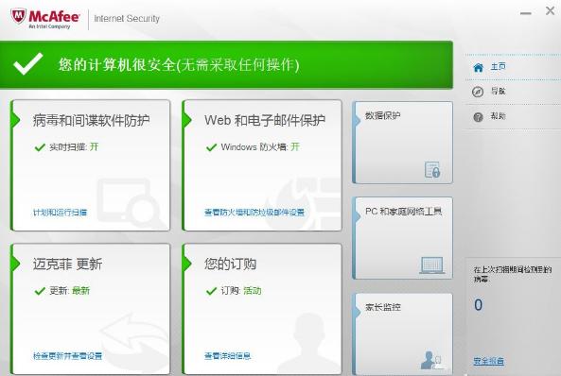Click the 实时扫描: 开 status text
The width and height of the screenshot is (561, 376).
(74, 146)
